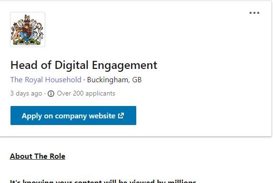Open the Royal coat of arms company logo
The width and height of the screenshot is (273, 183).
pos(28,29)
